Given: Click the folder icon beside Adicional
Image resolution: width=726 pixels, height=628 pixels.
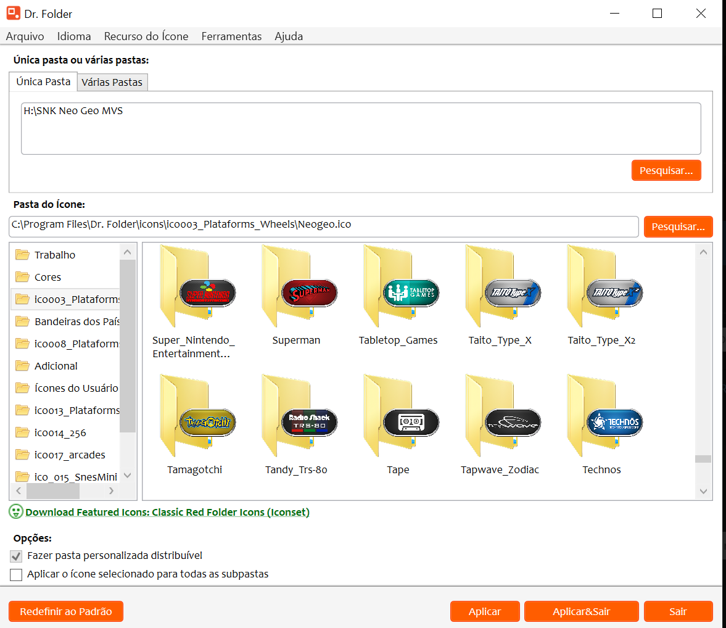Looking at the screenshot, I should [x=22, y=366].
